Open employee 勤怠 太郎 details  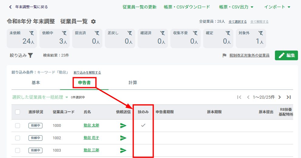point(91,125)
